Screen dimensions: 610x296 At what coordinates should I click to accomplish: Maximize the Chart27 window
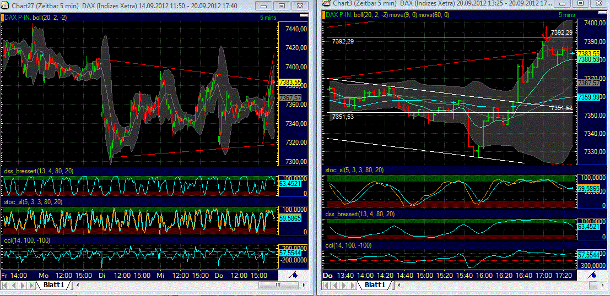coord(282,6)
